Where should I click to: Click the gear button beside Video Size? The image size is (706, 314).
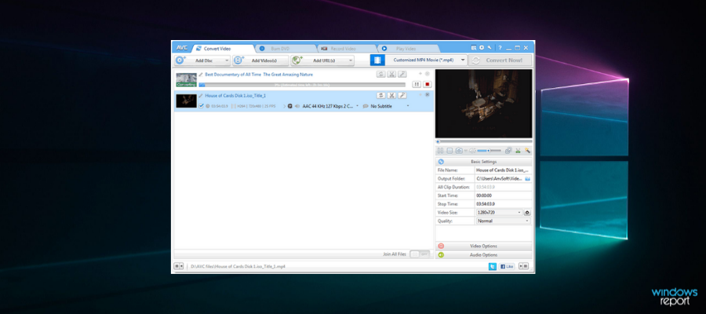[x=527, y=213]
